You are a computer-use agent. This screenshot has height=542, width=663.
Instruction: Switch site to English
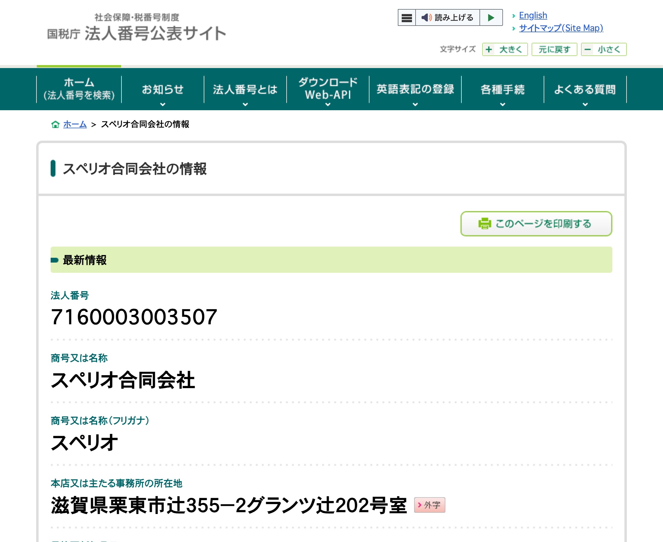pyautogui.click(x=533, y=15)
